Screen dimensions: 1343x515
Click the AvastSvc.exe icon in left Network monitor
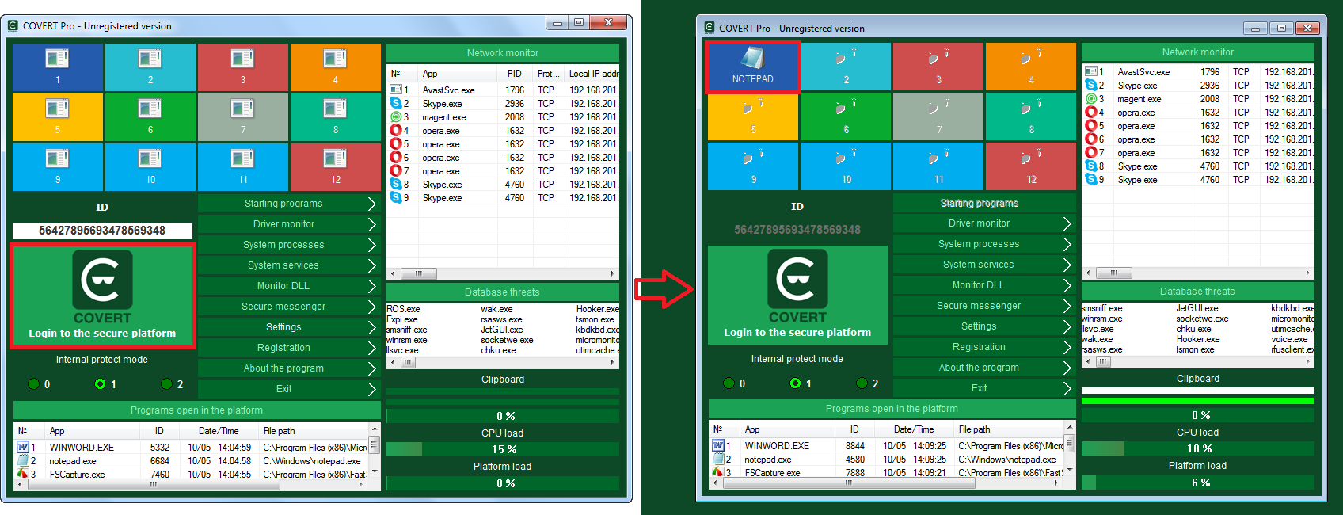coord(396,90)
